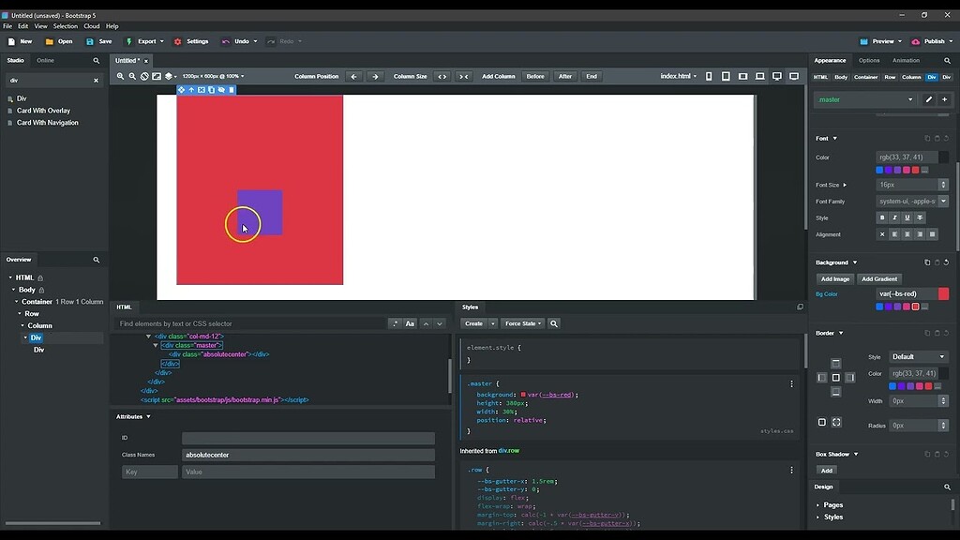Toggle italic font style

point(894,217)
